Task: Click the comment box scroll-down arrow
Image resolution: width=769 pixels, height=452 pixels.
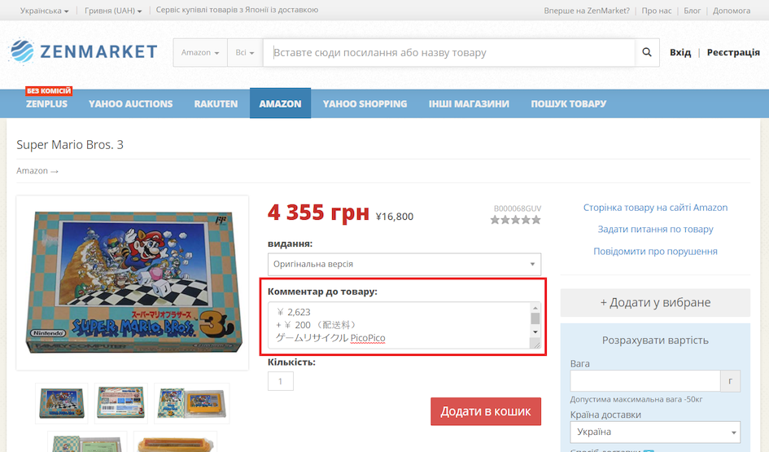Action: coord(535,332)
